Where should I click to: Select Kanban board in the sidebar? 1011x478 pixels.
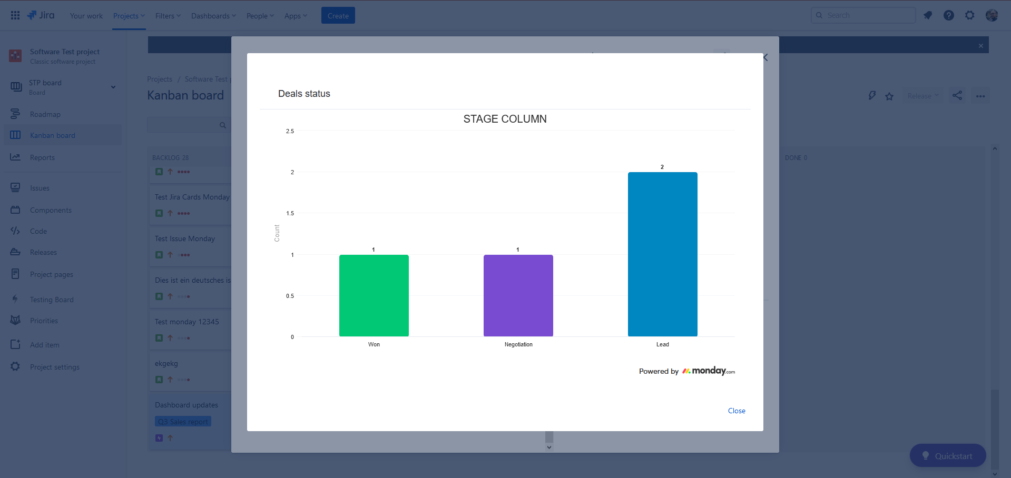(63, 135)
